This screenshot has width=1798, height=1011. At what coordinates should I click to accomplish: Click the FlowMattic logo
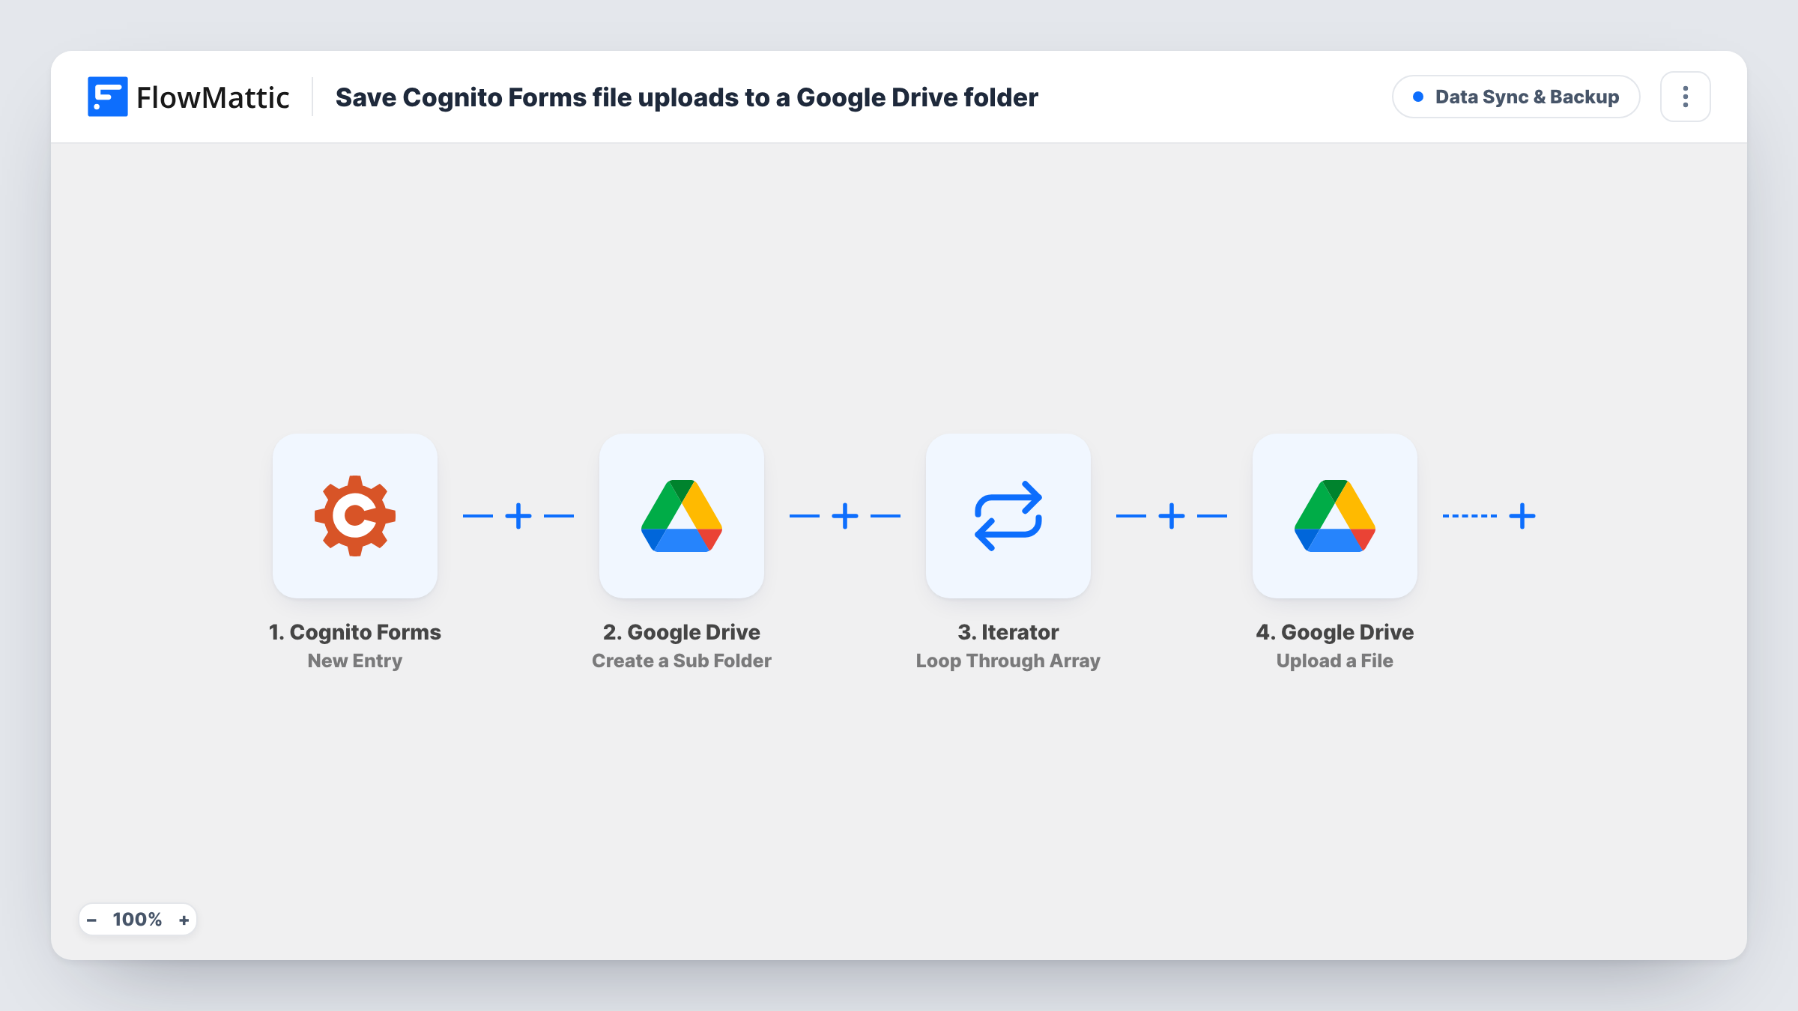188,97
